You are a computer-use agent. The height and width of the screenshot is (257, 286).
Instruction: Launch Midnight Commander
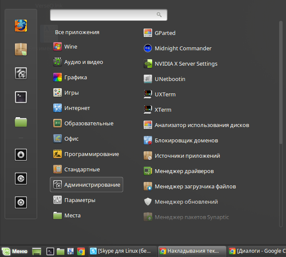point(177,48)
